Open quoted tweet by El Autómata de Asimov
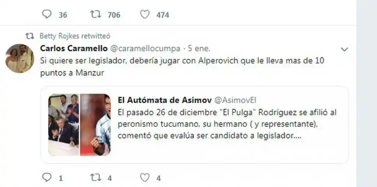The height and width of the screenshot is (187, 377). pos(194,125)
